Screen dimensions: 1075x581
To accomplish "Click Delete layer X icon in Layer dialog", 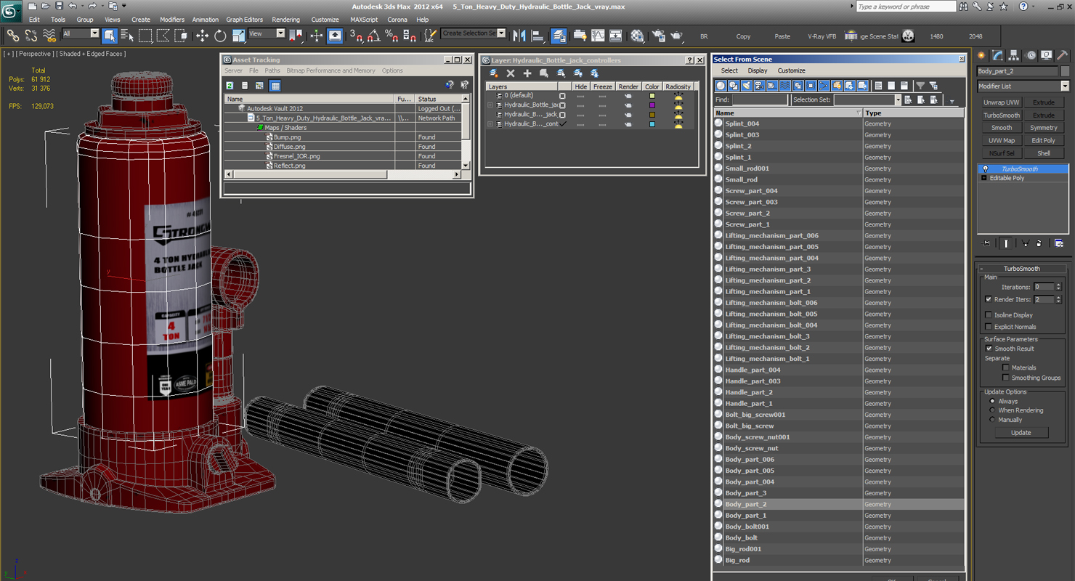I will point(511,73).
